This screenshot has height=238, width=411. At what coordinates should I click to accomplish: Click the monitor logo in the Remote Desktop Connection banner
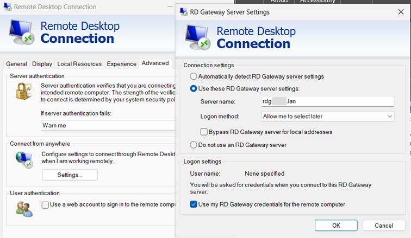click(22, 33)
